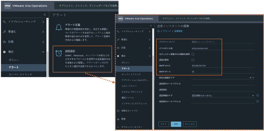Select アラート in アラート window sidebar

[23, 68]
